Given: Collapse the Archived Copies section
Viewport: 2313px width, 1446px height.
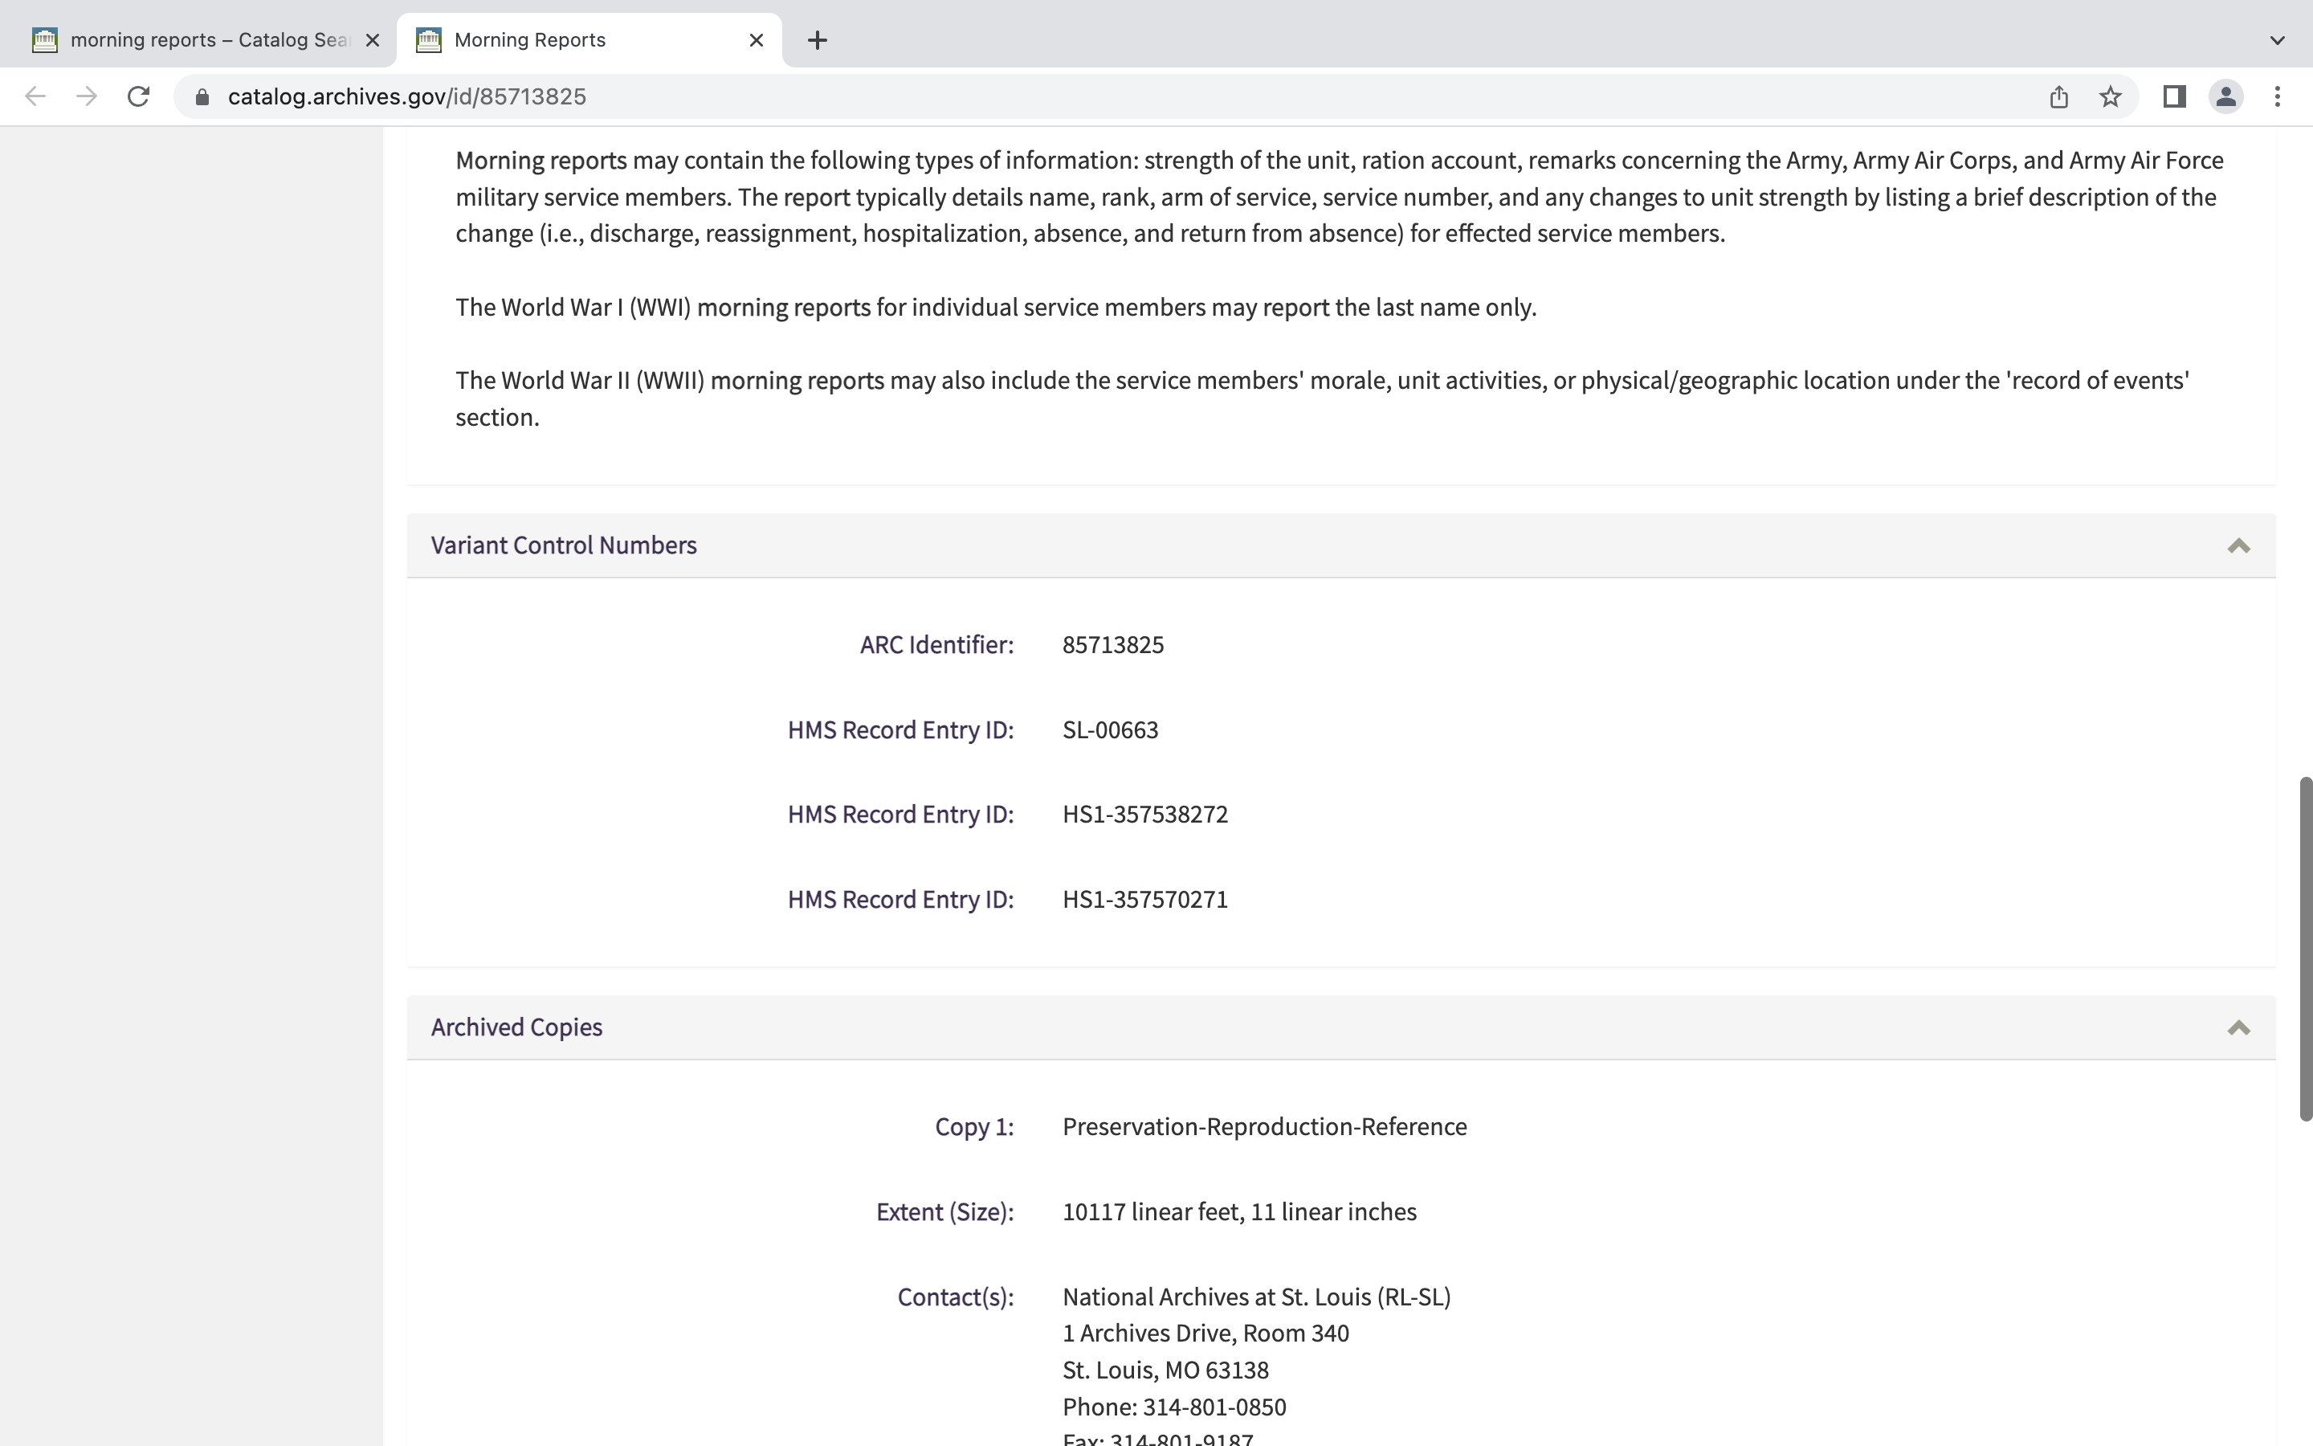Looking at the screenshot, I should (2238, 1028).
